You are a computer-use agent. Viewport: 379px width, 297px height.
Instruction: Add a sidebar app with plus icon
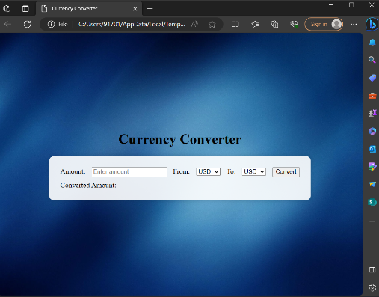tap(372, 221)
